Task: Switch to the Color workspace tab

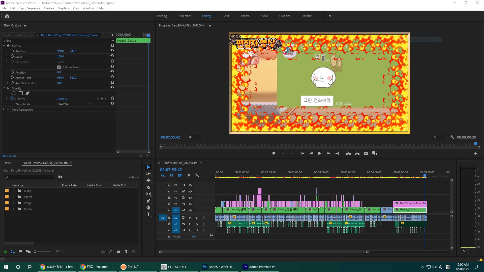Action: [x=226, y=16]
